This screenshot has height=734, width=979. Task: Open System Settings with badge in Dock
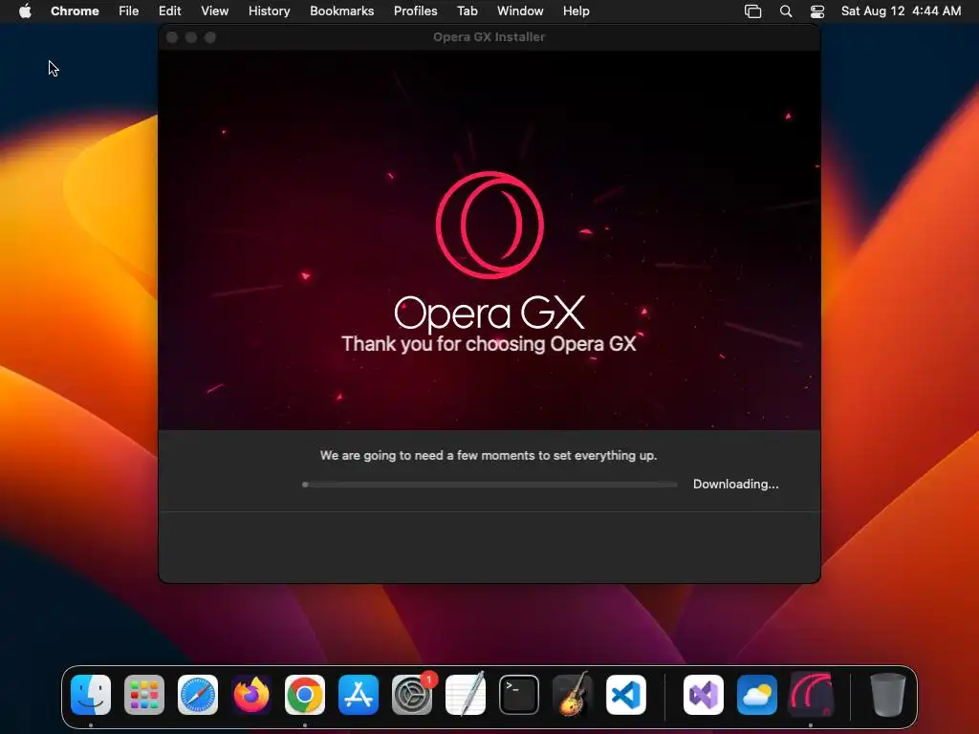click(x=412, y=695)
